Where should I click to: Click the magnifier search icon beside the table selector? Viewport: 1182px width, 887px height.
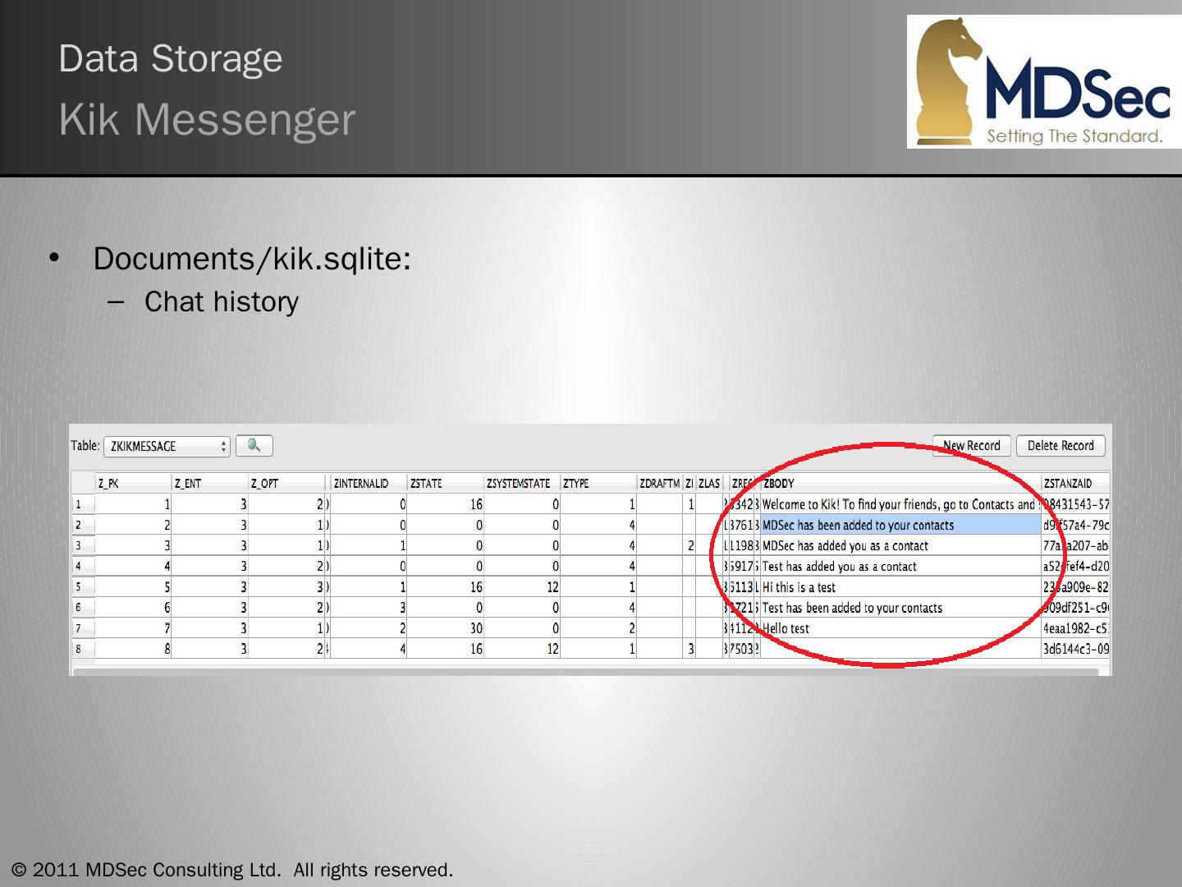pyautogui.click(x=254, y=446)
